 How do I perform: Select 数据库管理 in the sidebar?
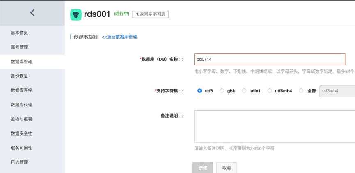(32, 62)
